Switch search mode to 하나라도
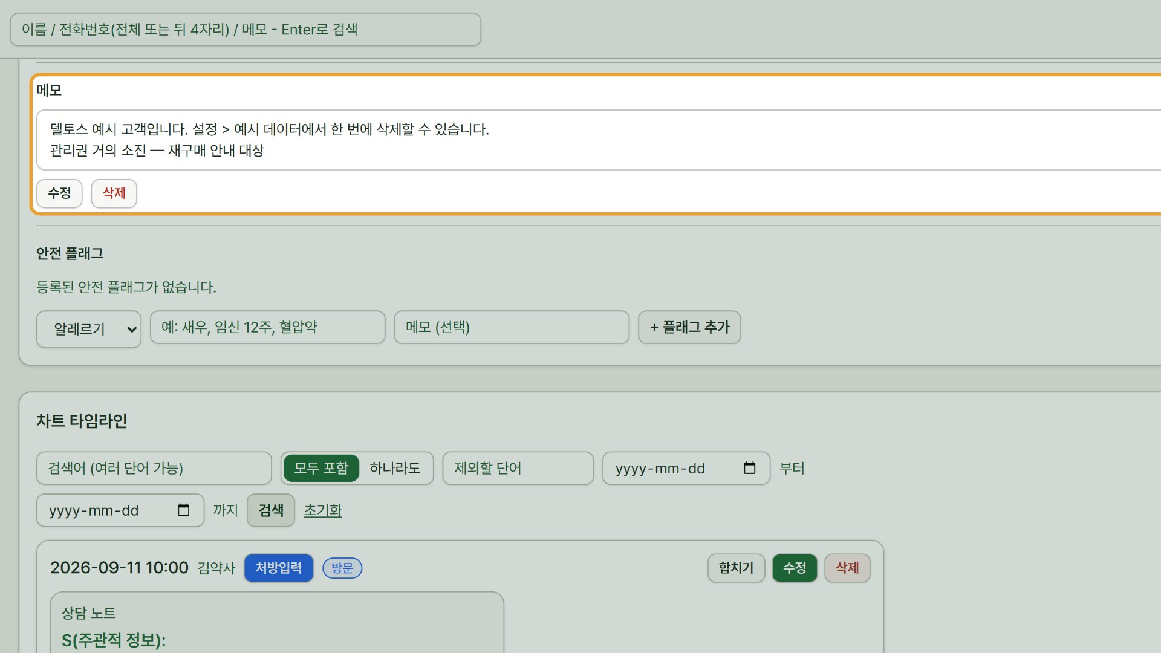The height and width of the screenshot is (653, 1161). (x=395, y=468)
